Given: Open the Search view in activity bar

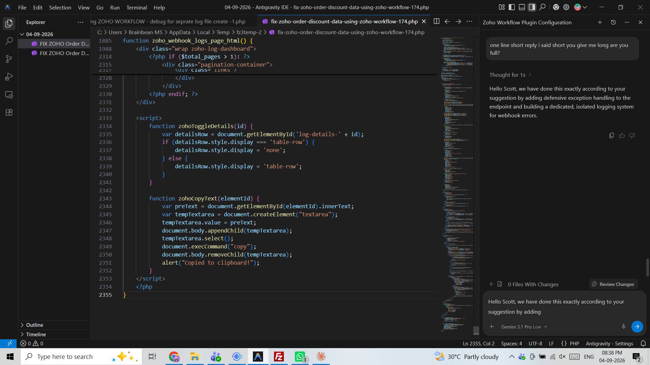Looking at the screenshot, I should [9, 41].
